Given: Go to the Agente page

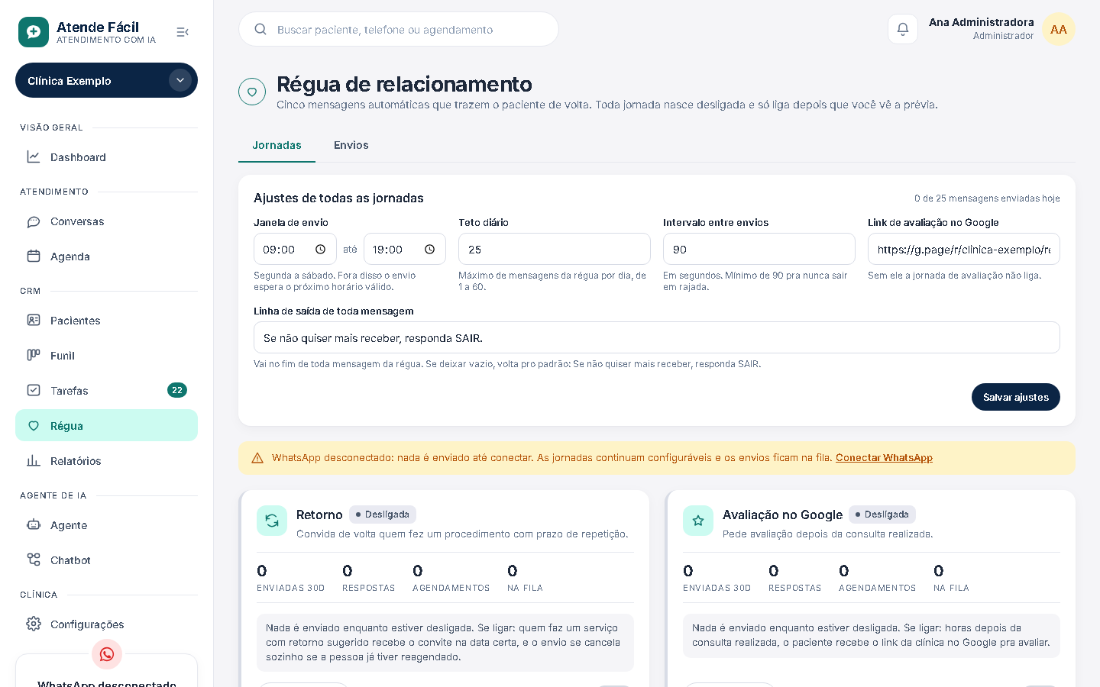Looking at the screenshot, I should pos(106,525).
